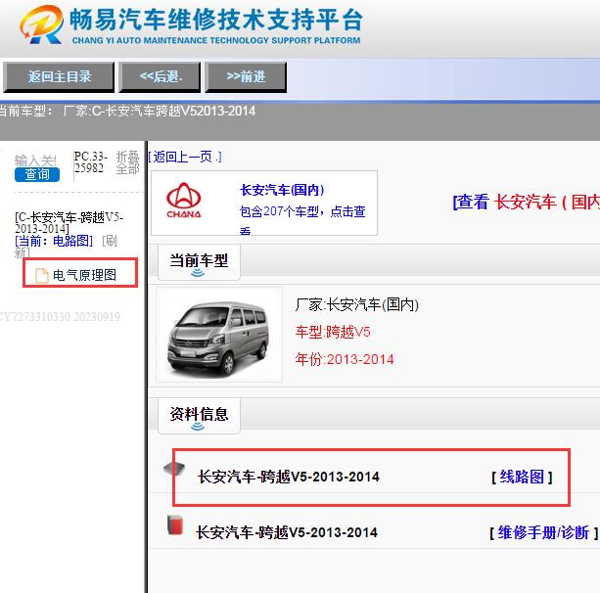Click into the 输入关 keyword search field

point(35,160)
